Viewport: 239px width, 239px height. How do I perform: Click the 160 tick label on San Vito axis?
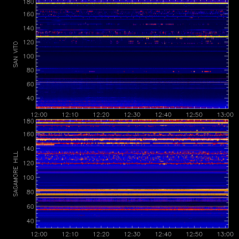pos(28,14)
